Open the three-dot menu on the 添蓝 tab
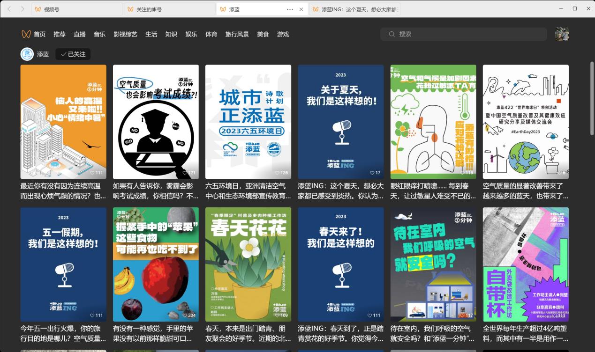 coord(290,9)
